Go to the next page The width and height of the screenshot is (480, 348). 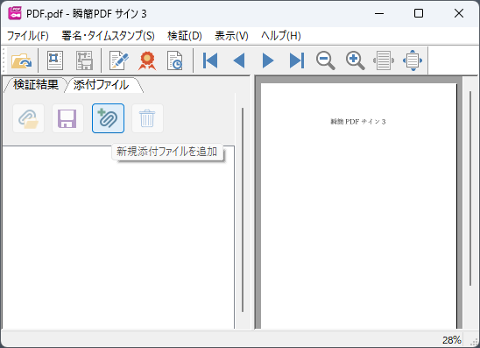(x=268, y=60)
